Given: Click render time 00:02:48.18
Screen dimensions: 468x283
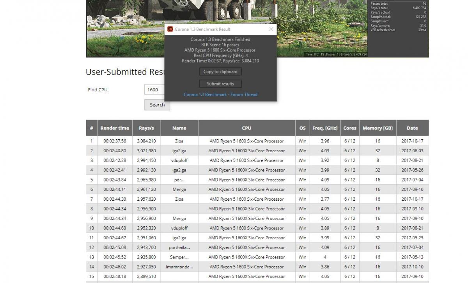Looking at the screenshot, I should coord(115,276).
